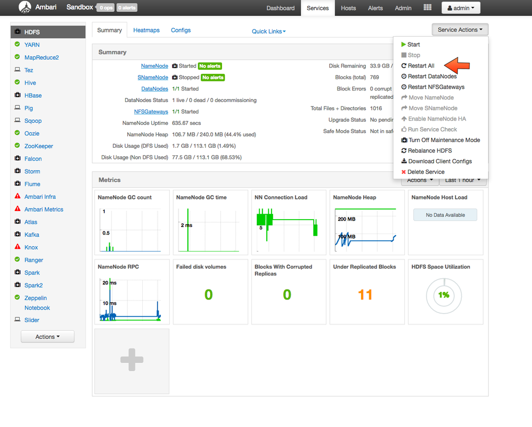This screenshot has width=532, height=427.
Task: Open the NameNode RPC chart
Action: coord(132,292)
